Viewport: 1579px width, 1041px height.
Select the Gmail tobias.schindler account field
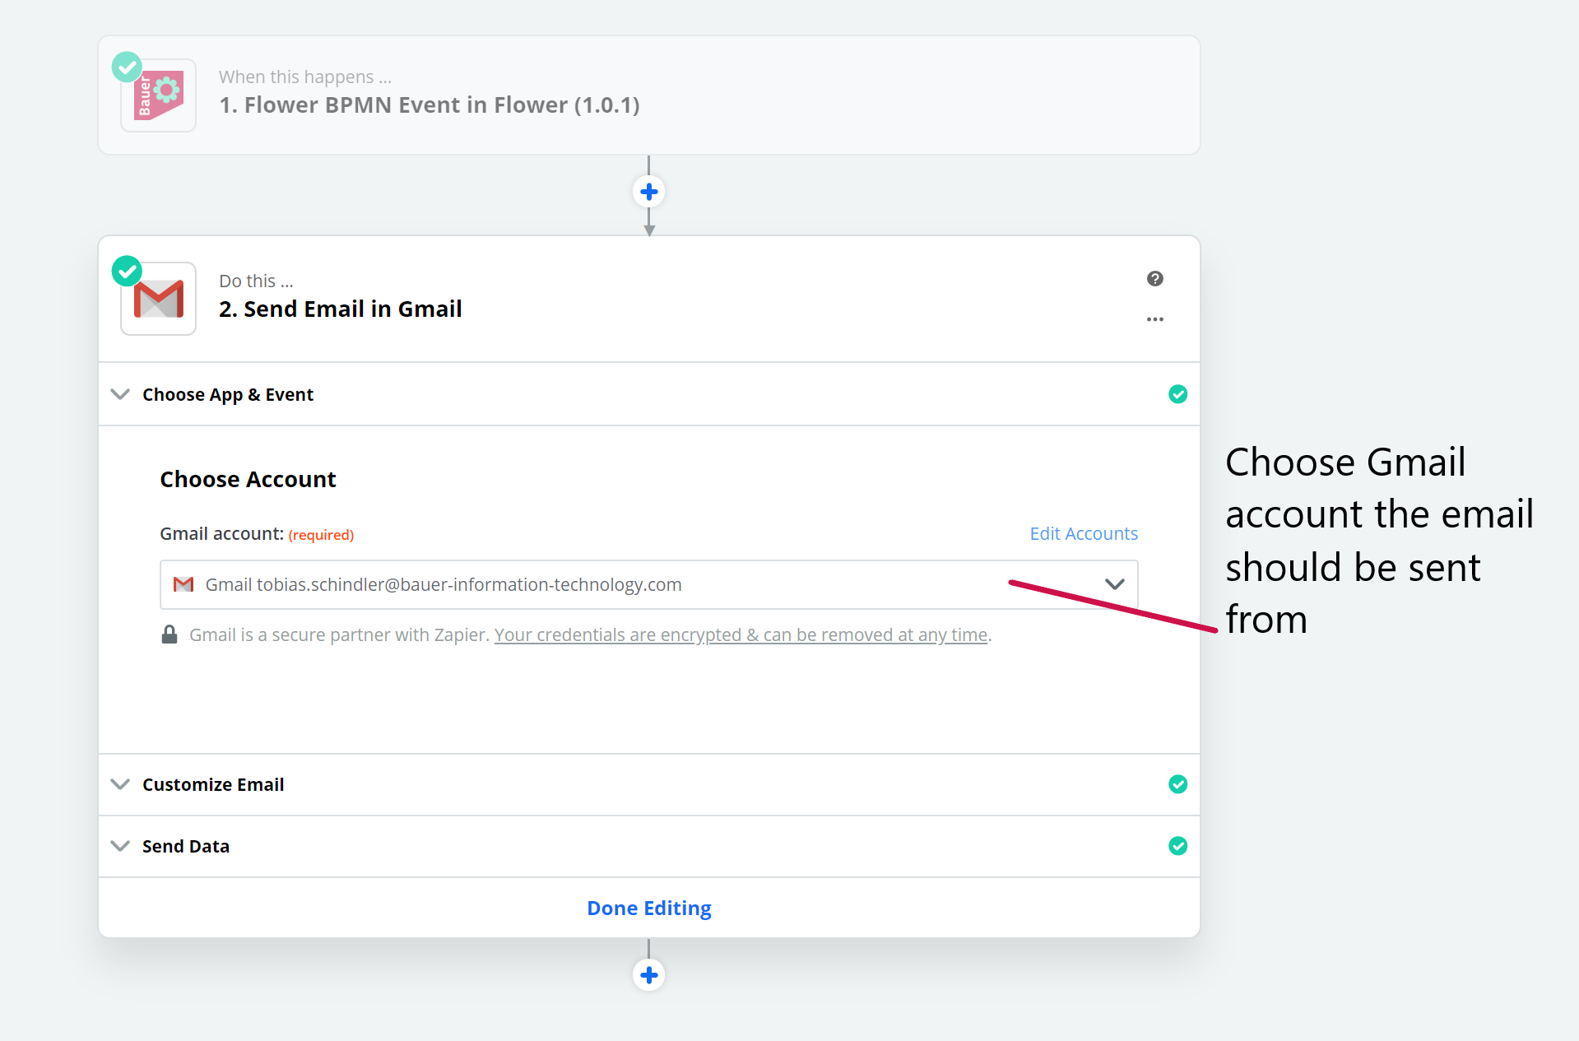click(x=648, y=584)
